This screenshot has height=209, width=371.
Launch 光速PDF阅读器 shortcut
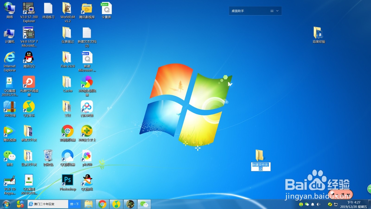(29, 86)
